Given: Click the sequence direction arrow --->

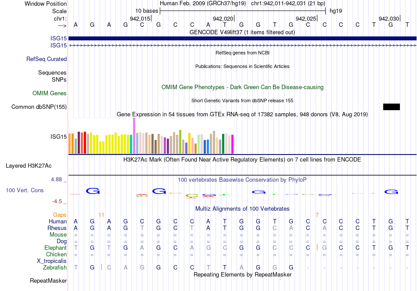Looking at the screenshot, I should pyautogui.click(x=62, y=25).
